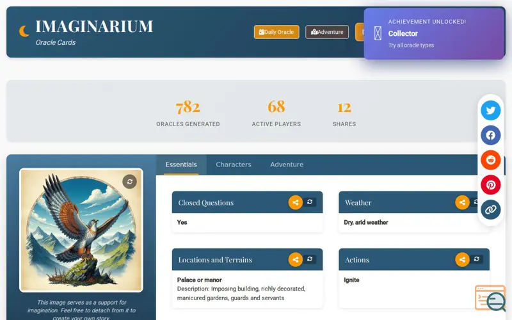Screen dimensions: 512x320
Task: Click the 'Dry, arid weather' result
Action: 365,222
